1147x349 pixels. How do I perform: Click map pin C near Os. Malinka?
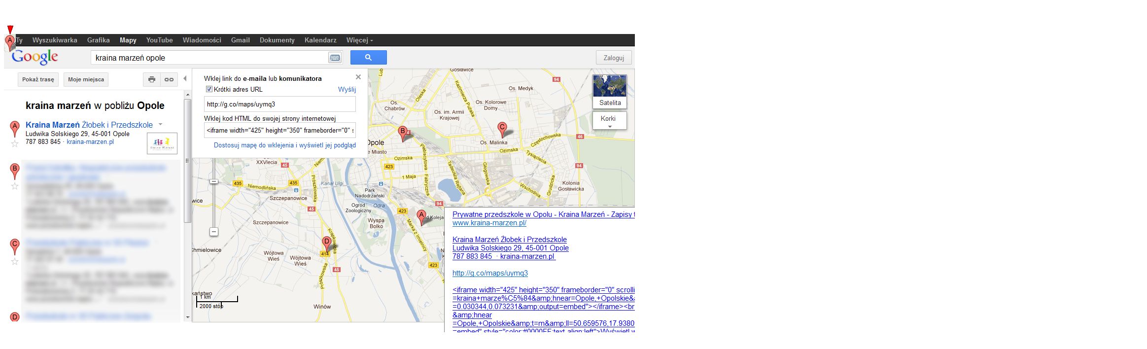[502, 129]
